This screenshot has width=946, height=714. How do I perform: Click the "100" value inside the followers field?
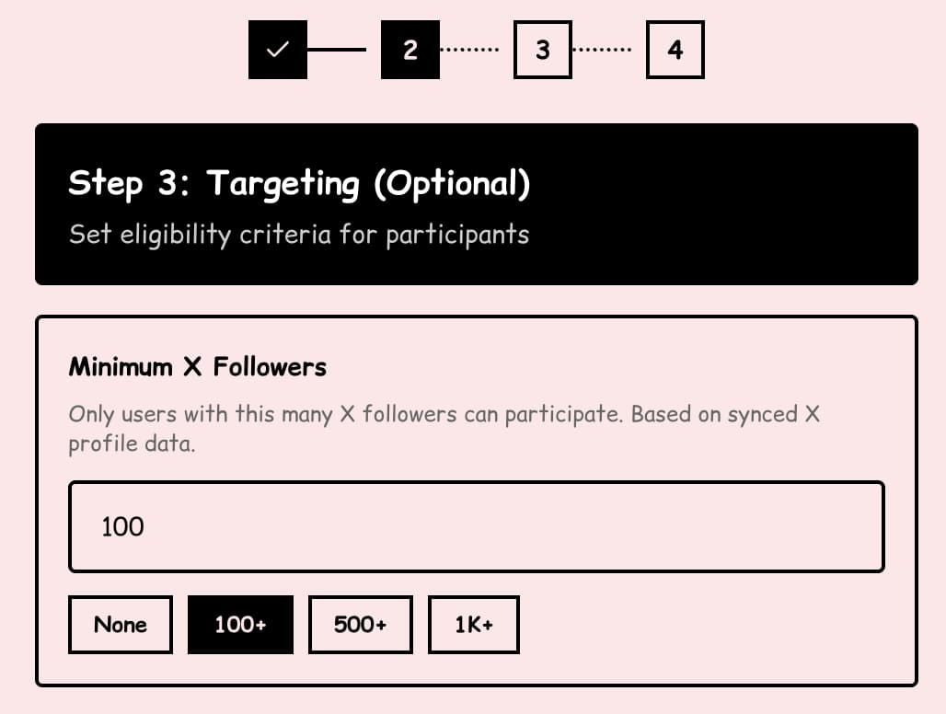coord(122,526)
